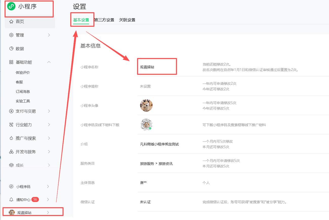Image resolution: width=329 pixels, height=220 pixels.
Task: Go to 首页 in the sidebar
Action: tap(20, 22)
